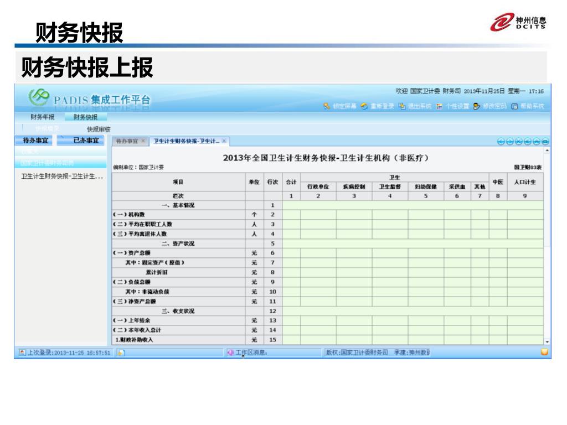Click 负债总额 cell under 采供血
The image size is (567, 425).
coord(457,282)
